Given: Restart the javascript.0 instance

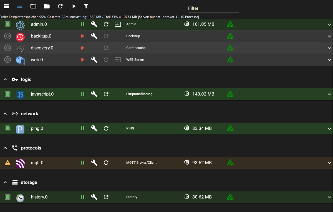Looking at the screenshot, I should point(106,94).
